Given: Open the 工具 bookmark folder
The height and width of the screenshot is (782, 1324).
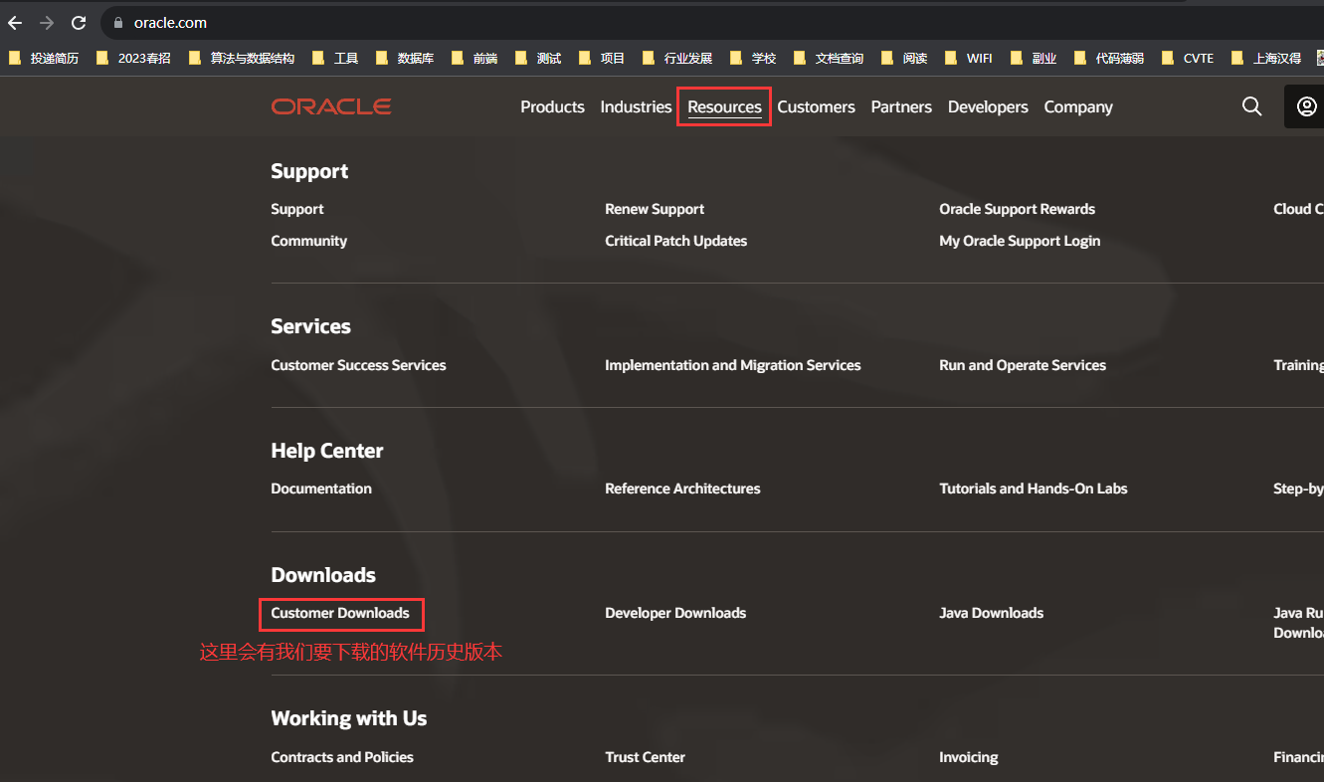Looking at the screenshot, I should coord(335,58).
